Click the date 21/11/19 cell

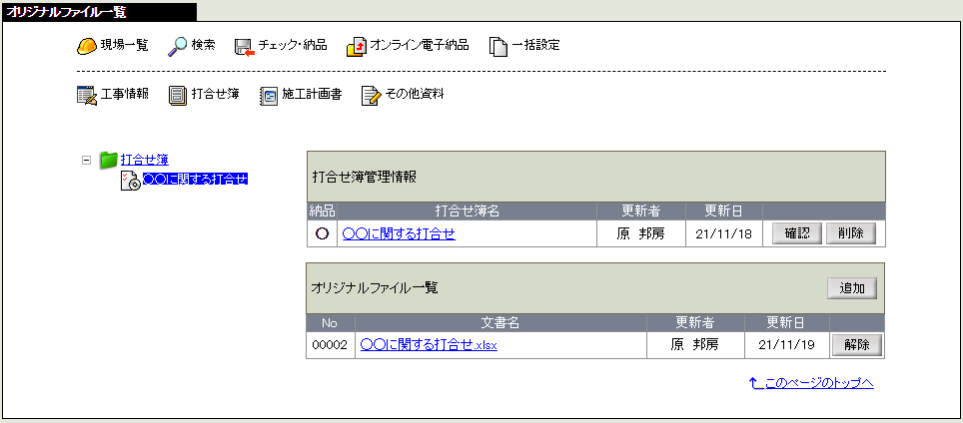pos(786,345)
